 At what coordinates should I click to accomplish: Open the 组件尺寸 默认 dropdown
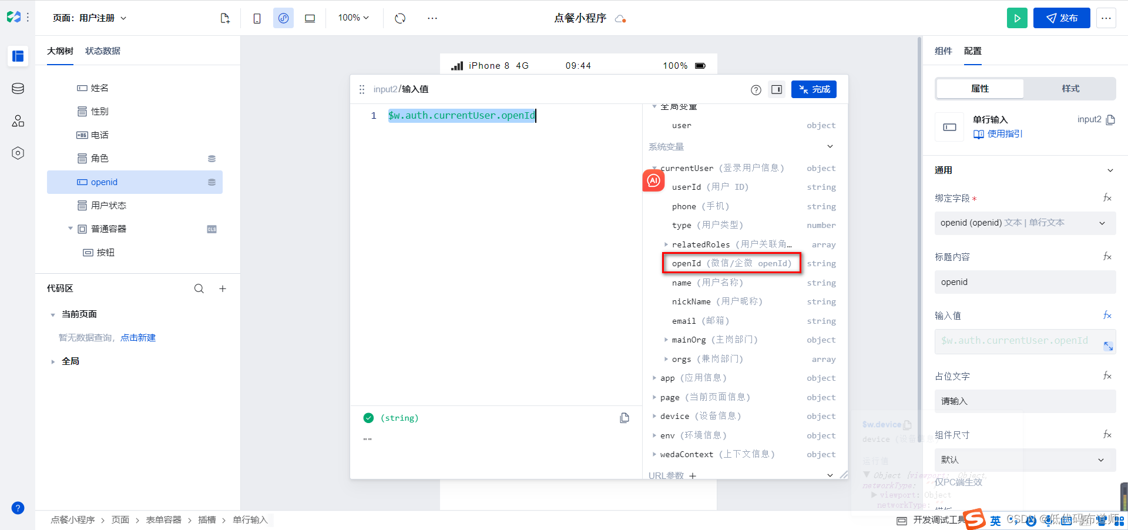[x=1025, y=460]
